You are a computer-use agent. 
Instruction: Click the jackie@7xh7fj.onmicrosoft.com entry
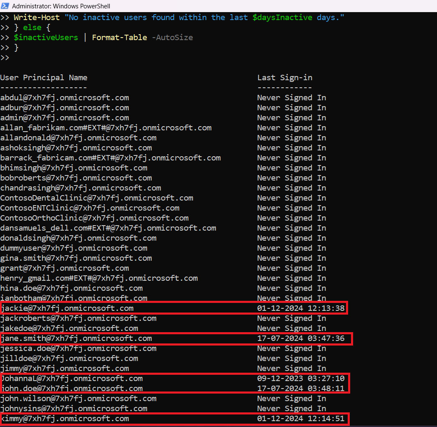point(67,308)
